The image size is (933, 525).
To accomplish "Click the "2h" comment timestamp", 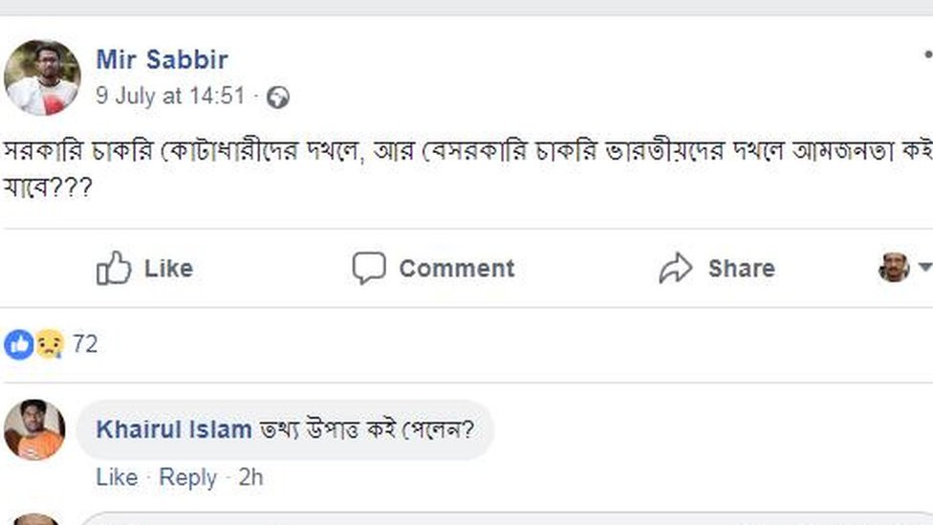I will click(x=250, y=477).
